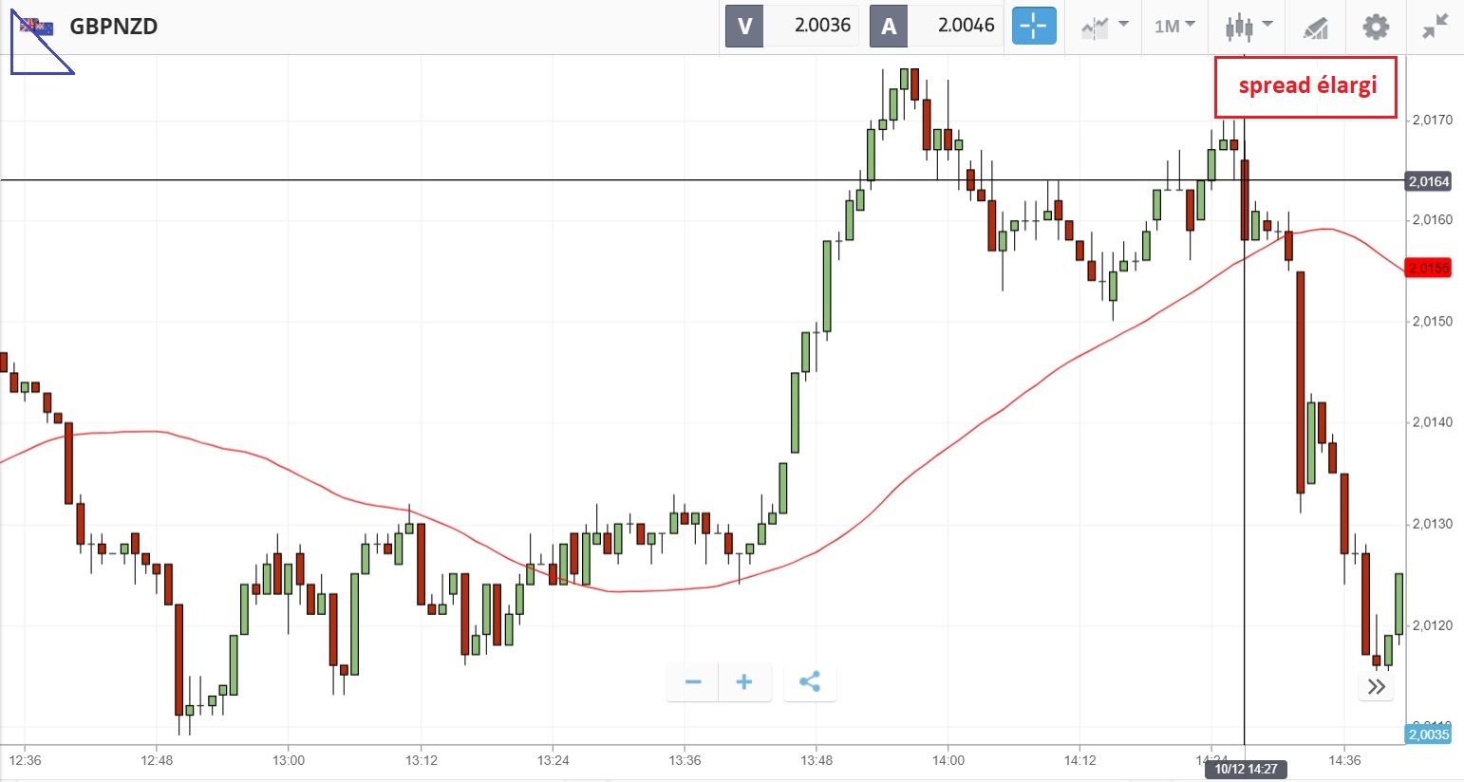Zoom out the chart with minus

coord(693,681)
